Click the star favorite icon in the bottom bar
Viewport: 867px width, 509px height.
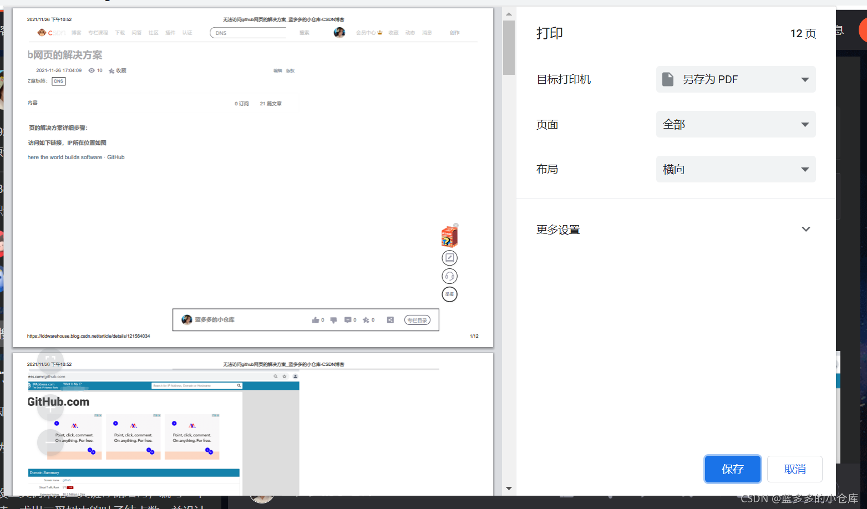click(x=366, y=320)
